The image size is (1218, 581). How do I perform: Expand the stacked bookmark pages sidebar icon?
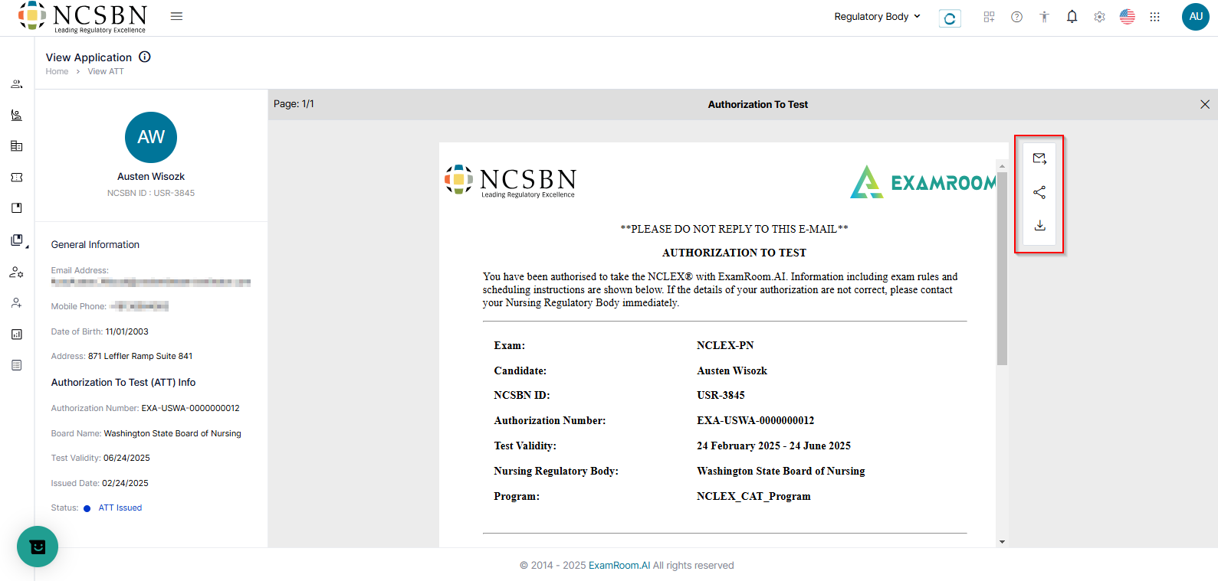[18, 240]
